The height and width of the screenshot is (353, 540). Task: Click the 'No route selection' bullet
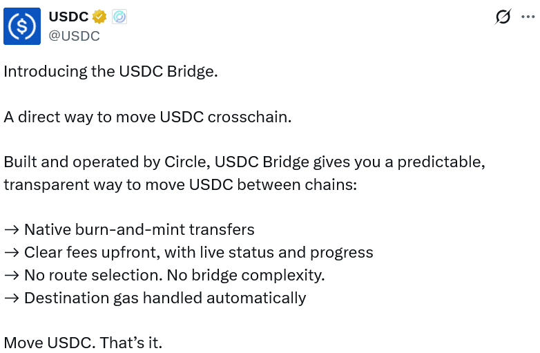point(174,275)
